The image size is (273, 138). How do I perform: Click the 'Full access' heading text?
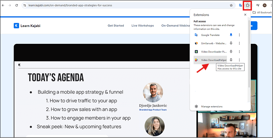click(x=200, y=21)
